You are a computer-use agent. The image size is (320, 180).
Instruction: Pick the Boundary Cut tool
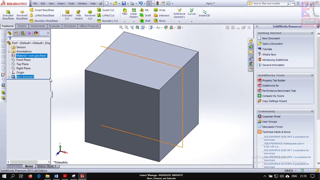107,21
